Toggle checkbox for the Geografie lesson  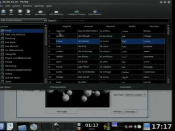tap(2, 54)
